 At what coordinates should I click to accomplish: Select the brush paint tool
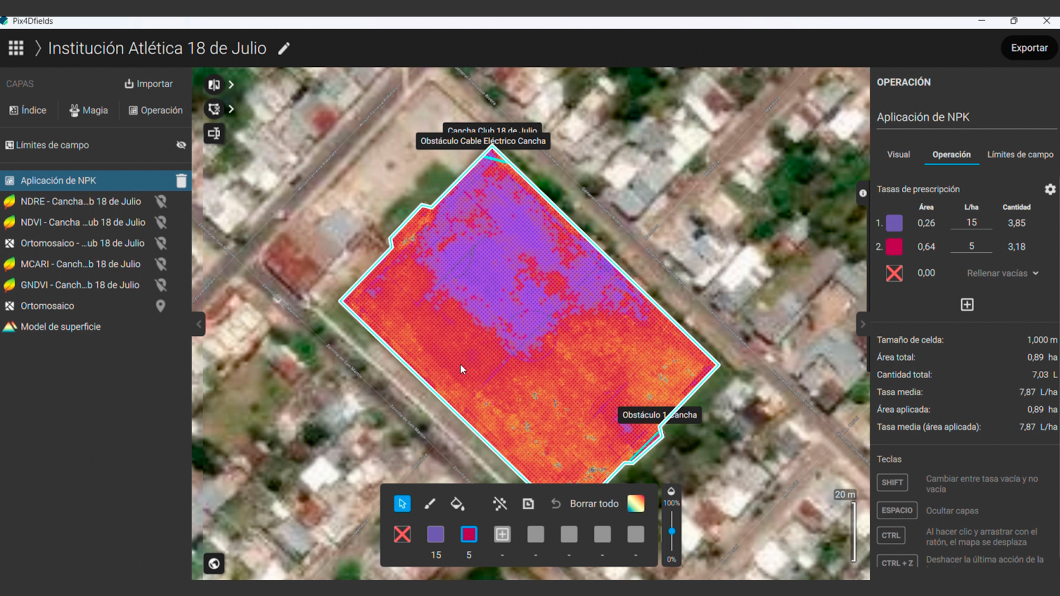[430, 503]
